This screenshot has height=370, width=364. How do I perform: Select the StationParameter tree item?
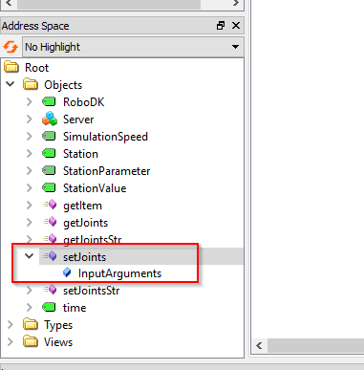point(106,171)
